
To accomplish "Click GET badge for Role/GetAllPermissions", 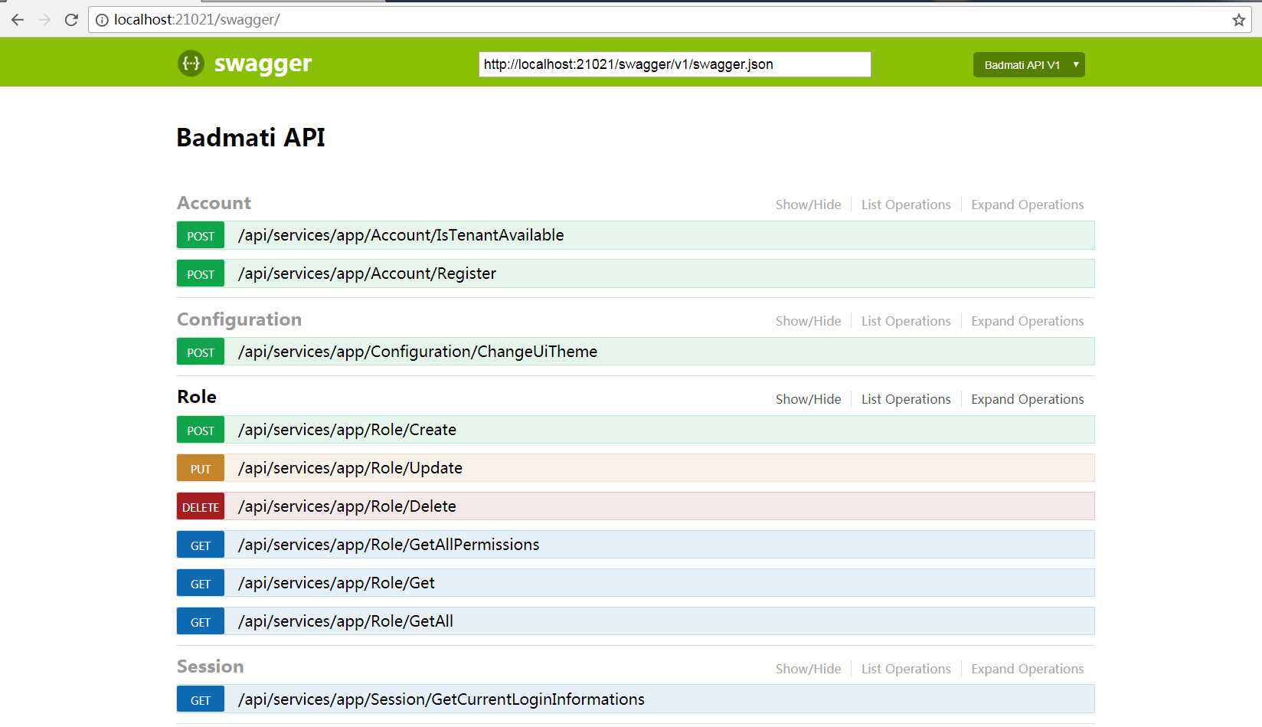I will click(x=201, y=545).
